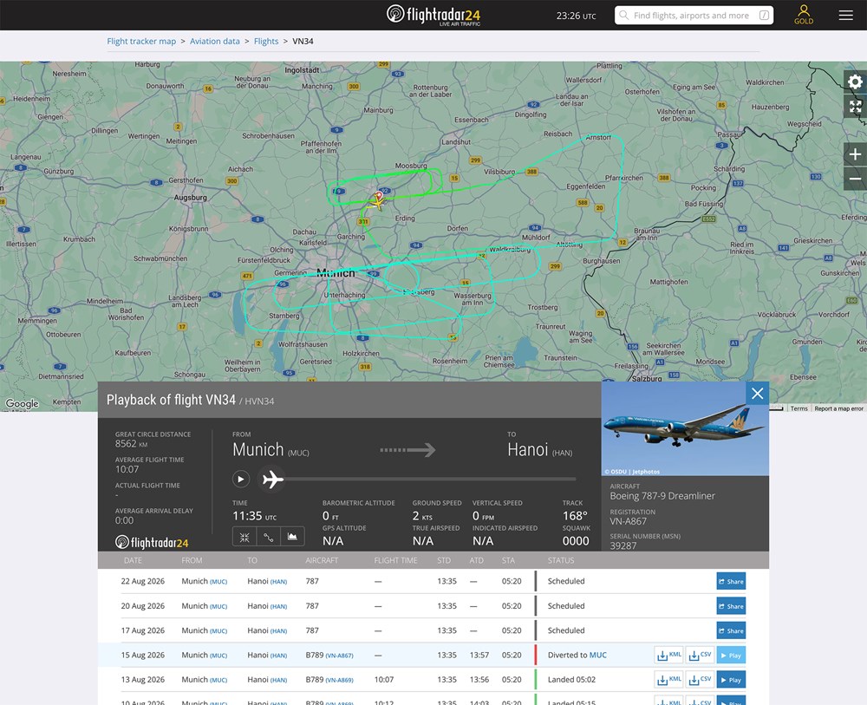Screen dimensions: 867x705
Task: Download KML for 13 Aug flight
Action: 668,680
